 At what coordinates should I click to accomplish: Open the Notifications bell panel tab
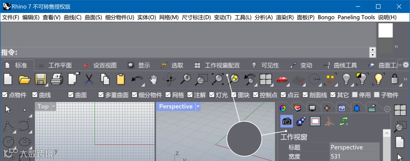(x=356, y=108)
